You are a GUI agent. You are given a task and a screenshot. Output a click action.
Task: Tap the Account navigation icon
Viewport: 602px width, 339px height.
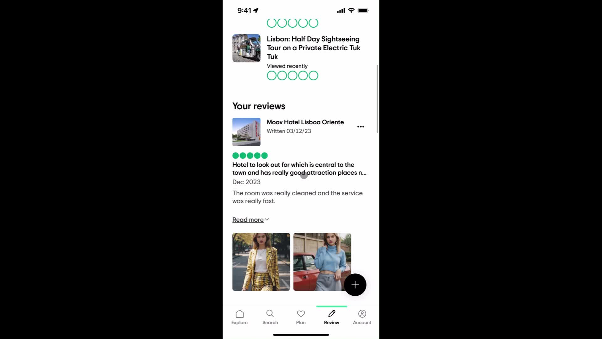point(362,316)
